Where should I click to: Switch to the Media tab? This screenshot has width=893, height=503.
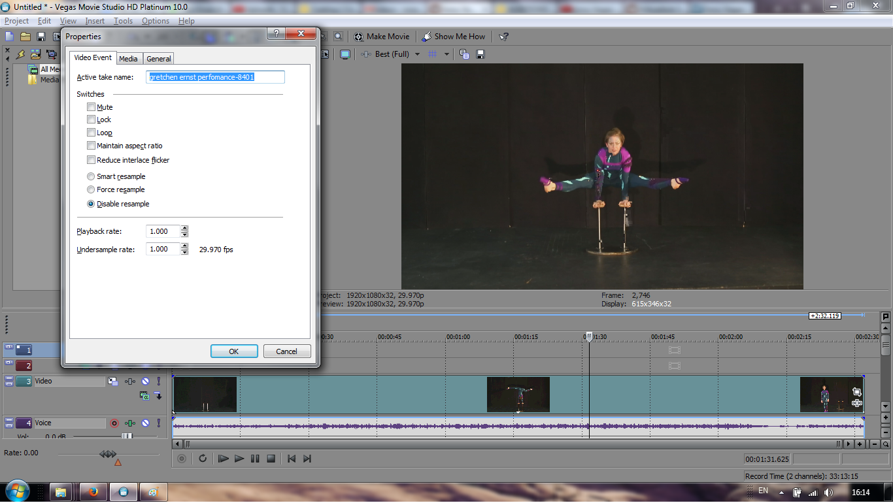128,59
